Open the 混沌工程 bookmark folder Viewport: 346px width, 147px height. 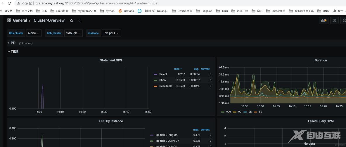[x=240, y=11]
